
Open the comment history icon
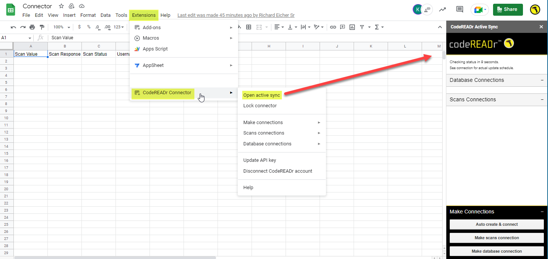tap(459, 10)
